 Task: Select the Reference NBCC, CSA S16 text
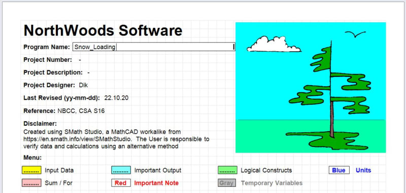tap(64, 111)
